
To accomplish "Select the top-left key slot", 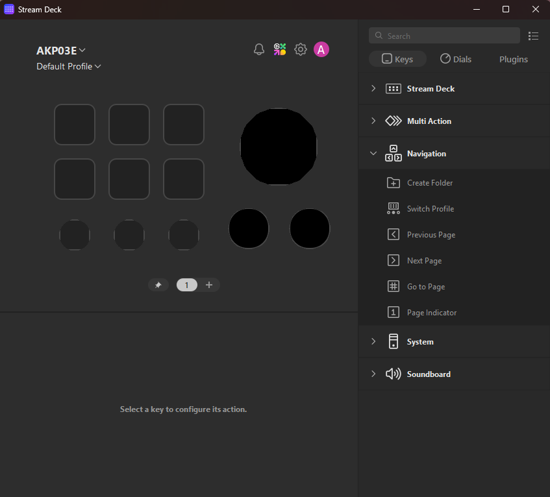I will [x=75, y=125].
